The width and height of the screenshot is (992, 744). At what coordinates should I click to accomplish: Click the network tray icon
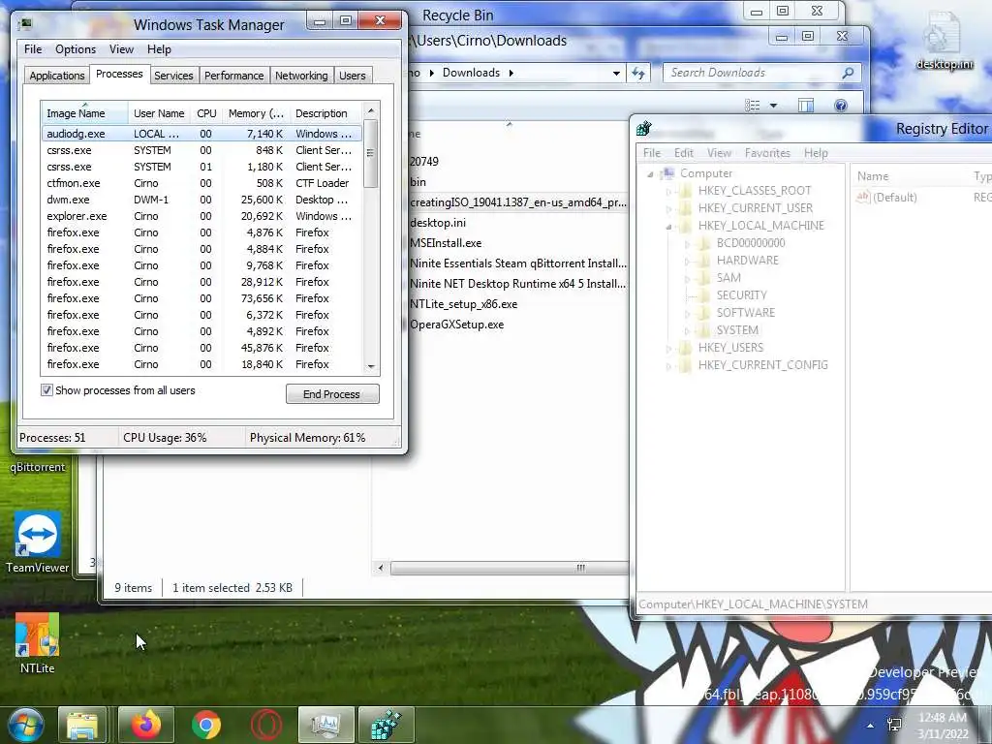pos(894,725)
